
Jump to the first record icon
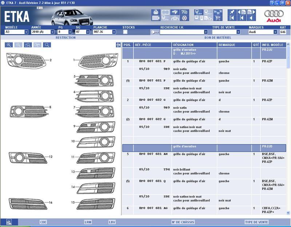tap(232, 18)
